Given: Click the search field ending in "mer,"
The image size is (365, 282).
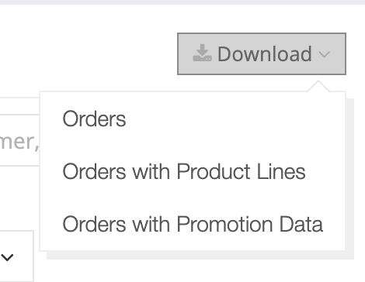Looking at the screenshot, I should [x=19, y=140].
